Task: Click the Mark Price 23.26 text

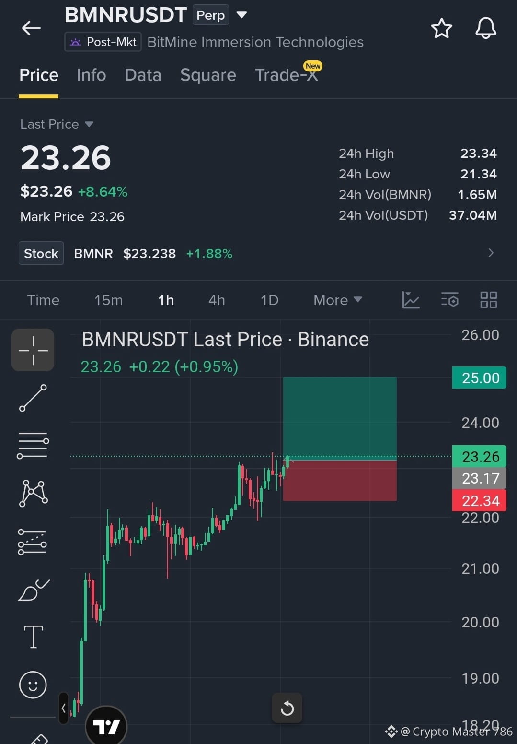Action: 72,217
